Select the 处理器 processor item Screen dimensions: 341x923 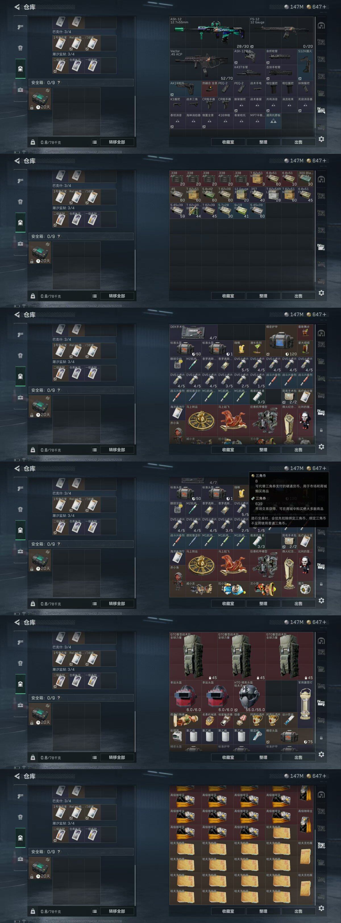pos(177,736)
